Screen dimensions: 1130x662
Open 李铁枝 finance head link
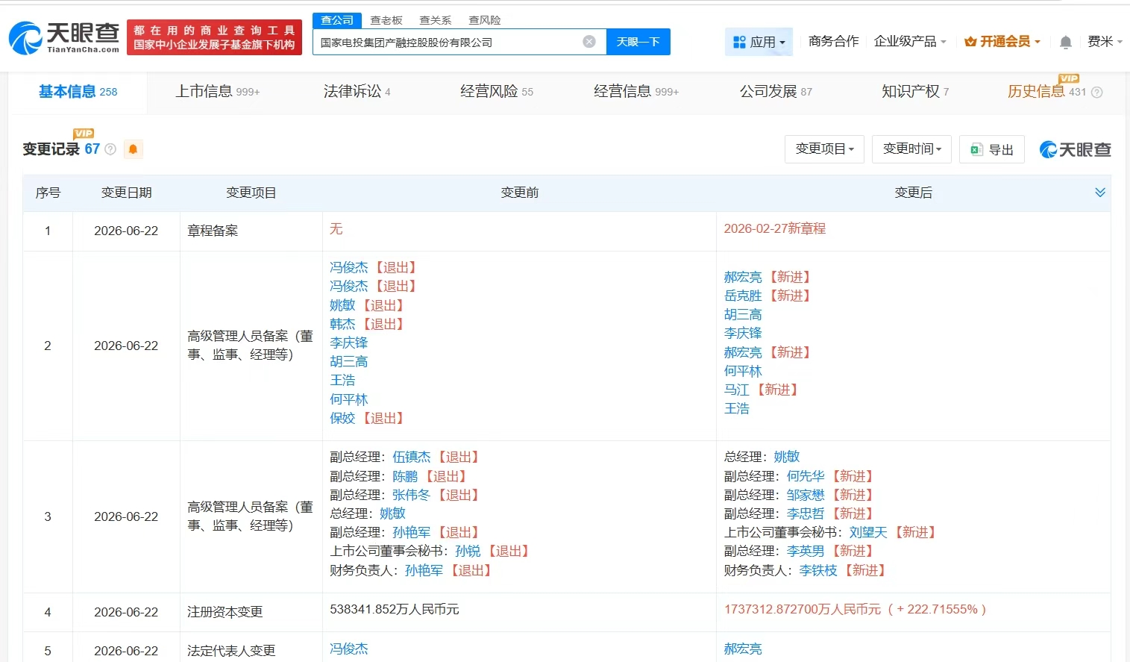click(818, 570)
